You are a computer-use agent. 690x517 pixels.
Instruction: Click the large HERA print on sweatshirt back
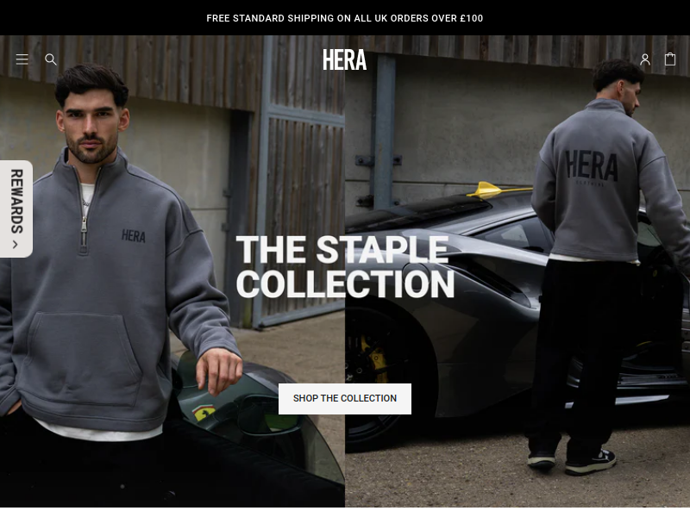coord(591,165)
